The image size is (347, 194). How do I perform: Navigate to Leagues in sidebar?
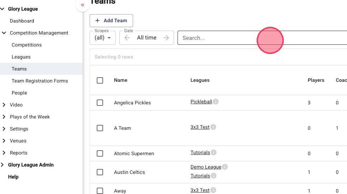(21, 57)
